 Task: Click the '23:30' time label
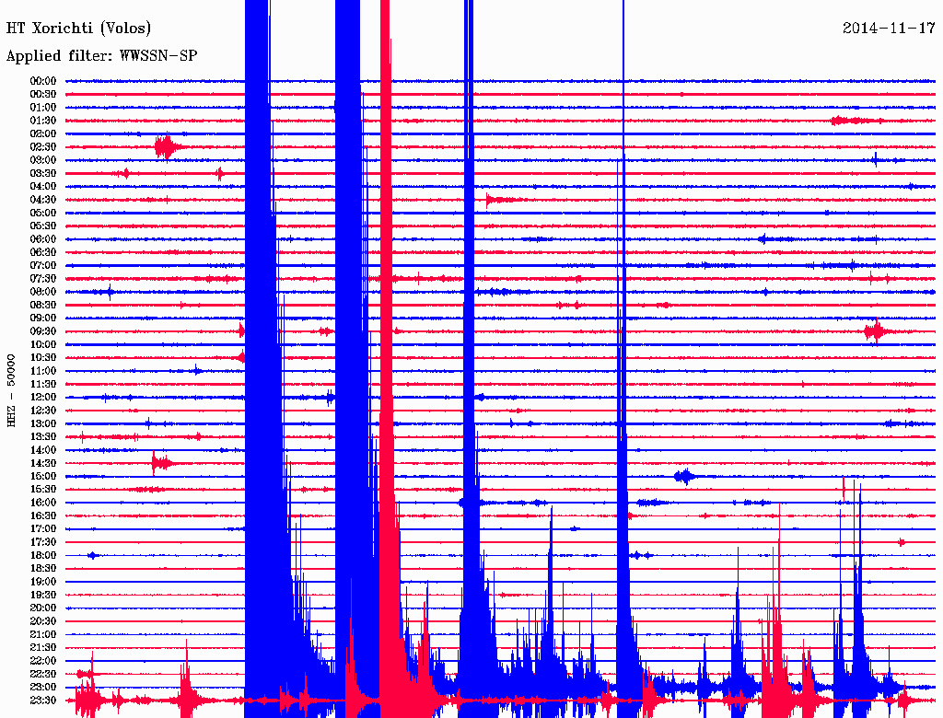coord(43,701)
